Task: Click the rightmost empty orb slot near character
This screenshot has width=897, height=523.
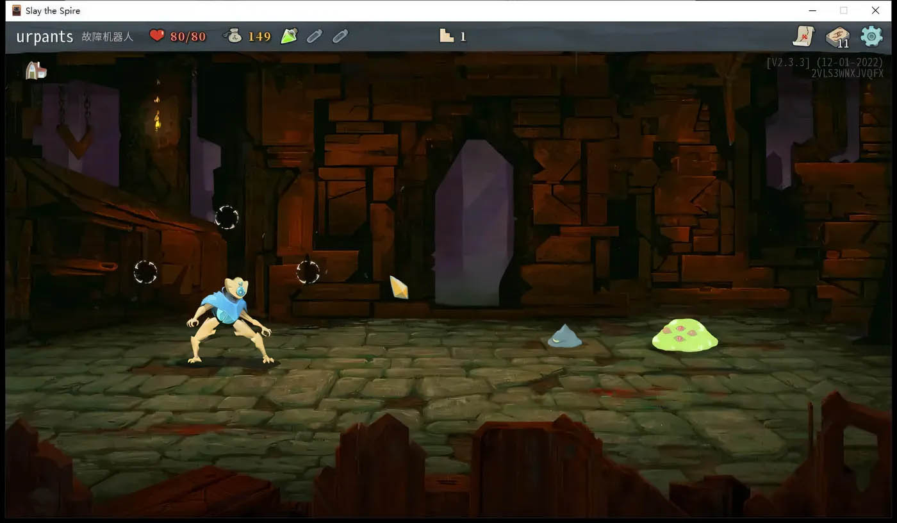Action: tap(308, 272)
